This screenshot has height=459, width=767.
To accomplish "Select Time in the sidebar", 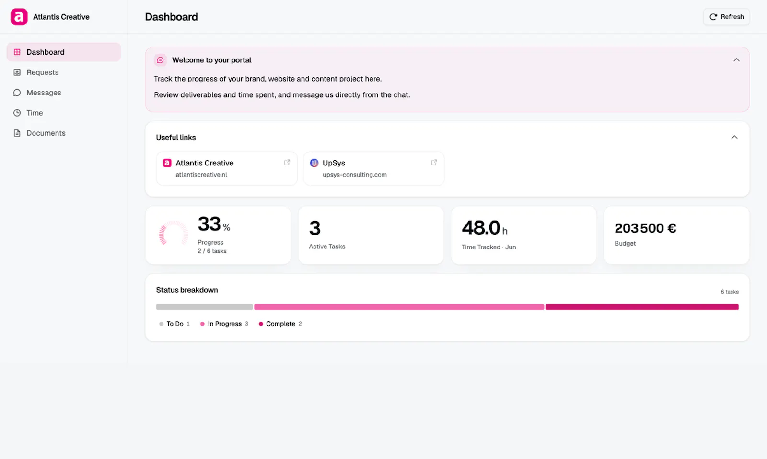I will point(64,113).
